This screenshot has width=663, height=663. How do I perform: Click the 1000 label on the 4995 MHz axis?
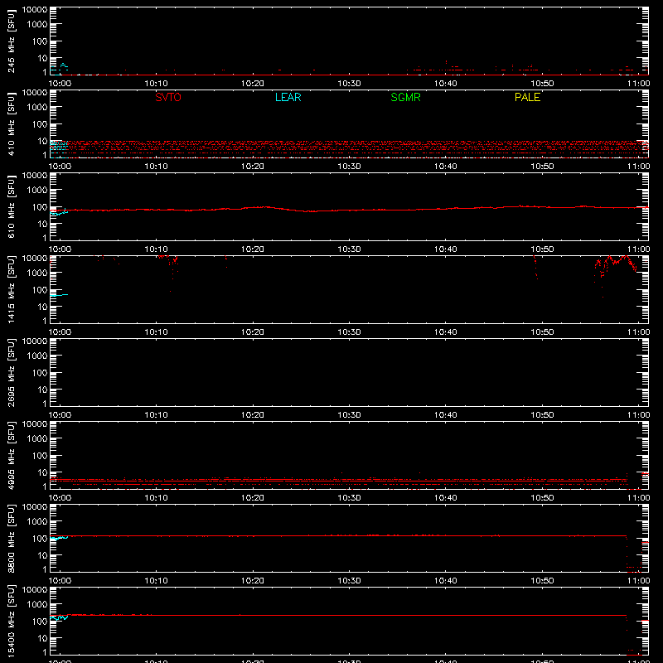click(37, 439)
